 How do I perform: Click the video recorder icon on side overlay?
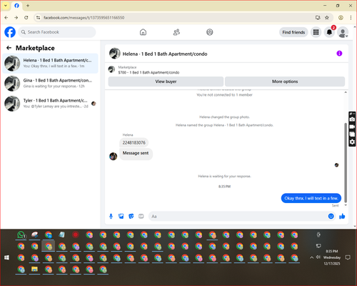352,127
